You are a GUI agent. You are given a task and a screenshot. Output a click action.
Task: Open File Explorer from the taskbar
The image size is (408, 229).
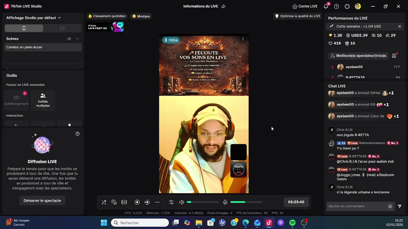click(199, 223)
